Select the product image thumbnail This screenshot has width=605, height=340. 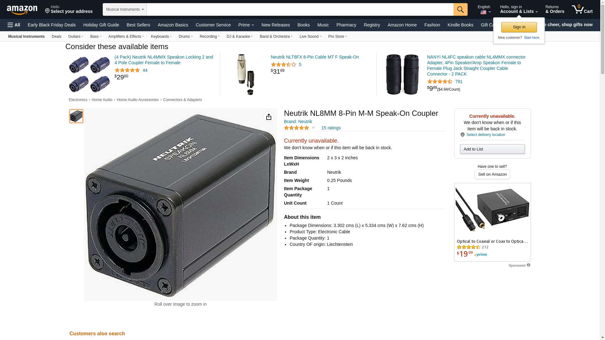[x=76, y=116]
